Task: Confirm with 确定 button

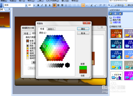Action: 83,29
